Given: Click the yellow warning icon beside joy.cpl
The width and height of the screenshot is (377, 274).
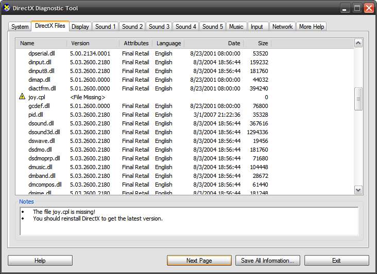Looking at the screenshot, I should coord(22,97).
